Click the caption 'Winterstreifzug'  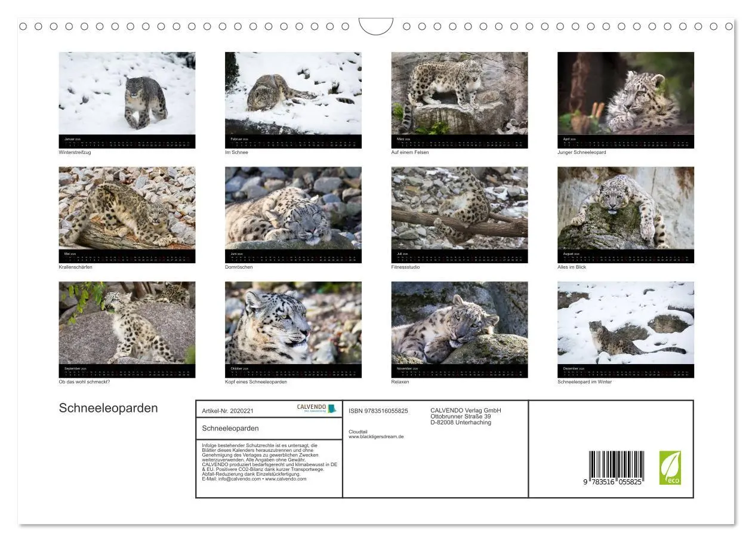tap(75, 152)
